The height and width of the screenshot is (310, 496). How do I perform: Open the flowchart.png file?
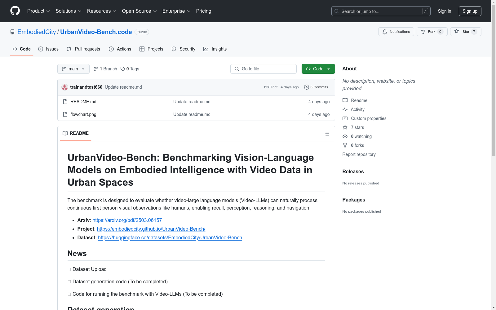coord(83,114)
